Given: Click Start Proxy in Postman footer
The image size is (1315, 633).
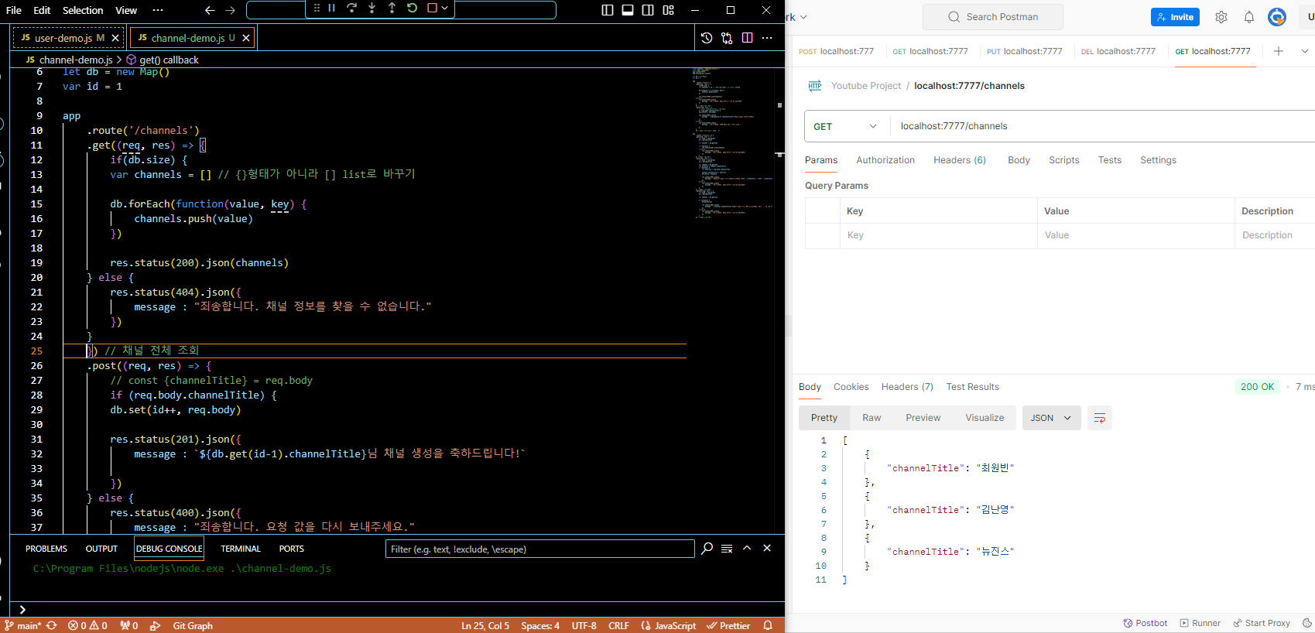Looking at the screenshot, I should 1262,623.
